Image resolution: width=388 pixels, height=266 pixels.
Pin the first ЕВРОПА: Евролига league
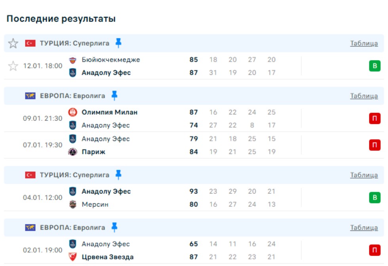click(x=114, y=95)
